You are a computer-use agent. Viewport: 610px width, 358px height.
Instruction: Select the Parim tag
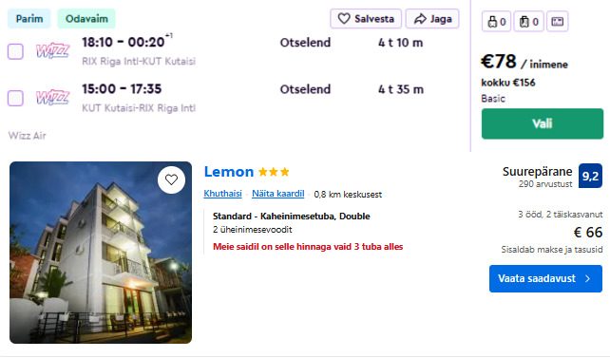(29, 19)
